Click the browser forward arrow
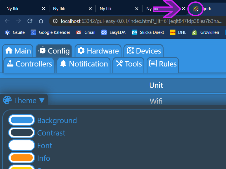 (x=18, y=21)
